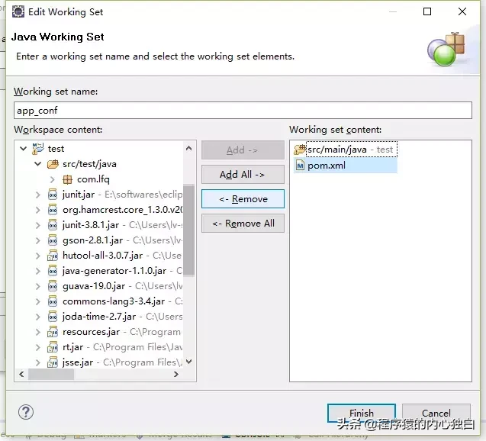Click the rt.jar jar icon
This screenshot has height=441, width=486.
click(x=53, y=347)
